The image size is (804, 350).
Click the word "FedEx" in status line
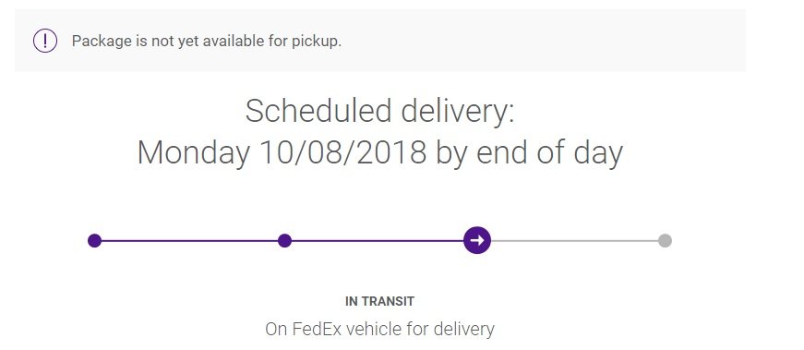(317, 329)
